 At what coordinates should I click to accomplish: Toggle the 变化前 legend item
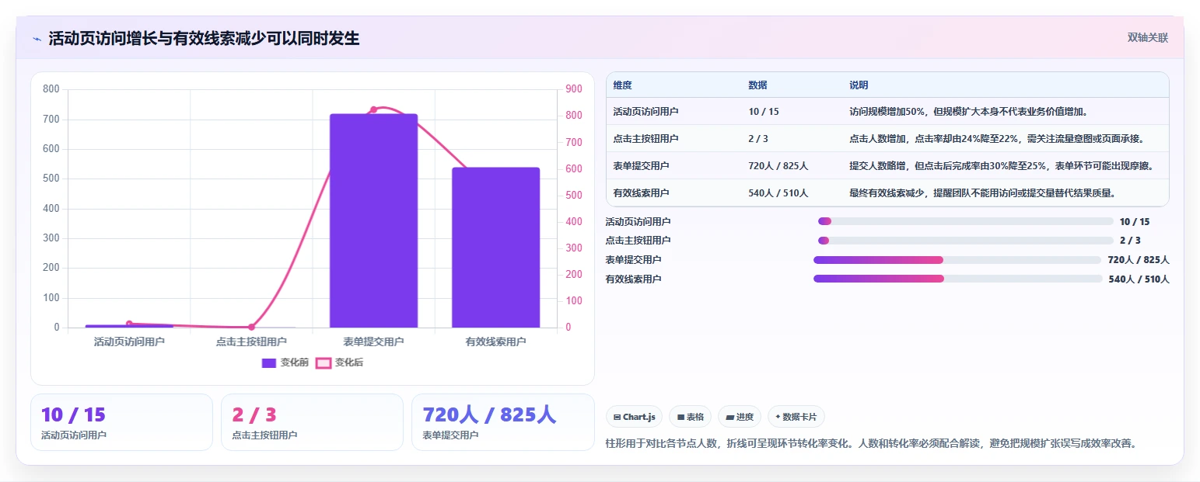point(285,362)
